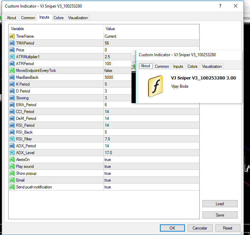This screenshot has height=235, width=250.
Task: Click the Send push-notification row icon
Action: pyautogui.click(x=12, y=187)
